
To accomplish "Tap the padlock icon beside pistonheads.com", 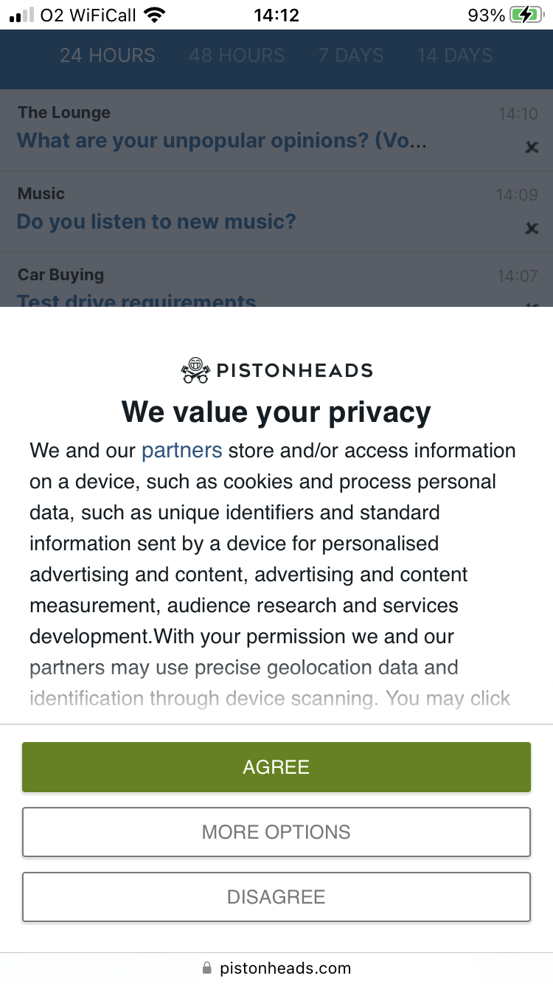I will click(206, 968).
